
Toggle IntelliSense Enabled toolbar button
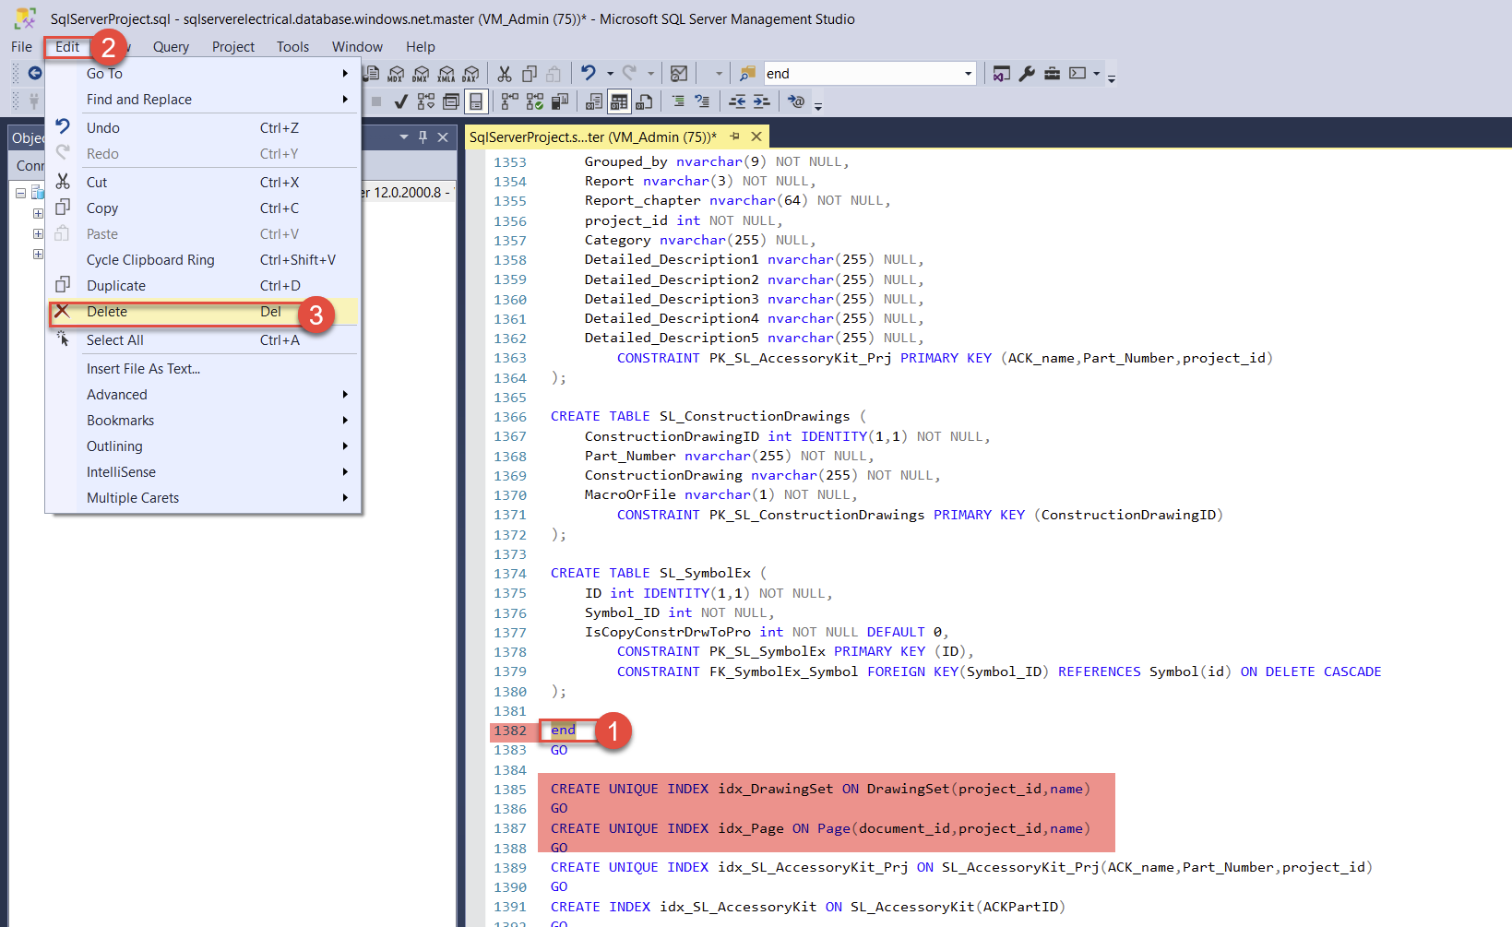pos(476,101)
